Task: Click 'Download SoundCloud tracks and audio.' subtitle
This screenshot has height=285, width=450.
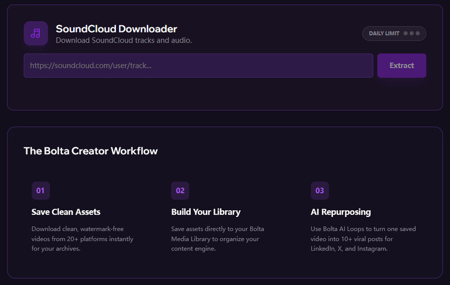Action: point(124,40)
